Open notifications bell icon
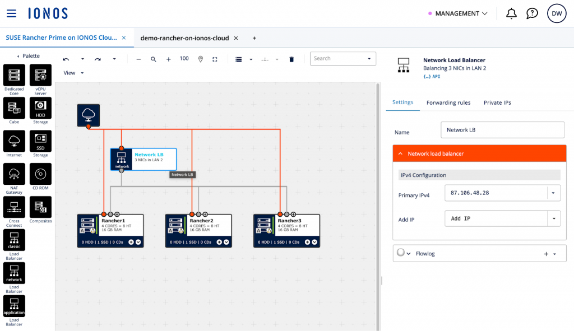The width and height of the screenshot is (574, 331). 511,13
